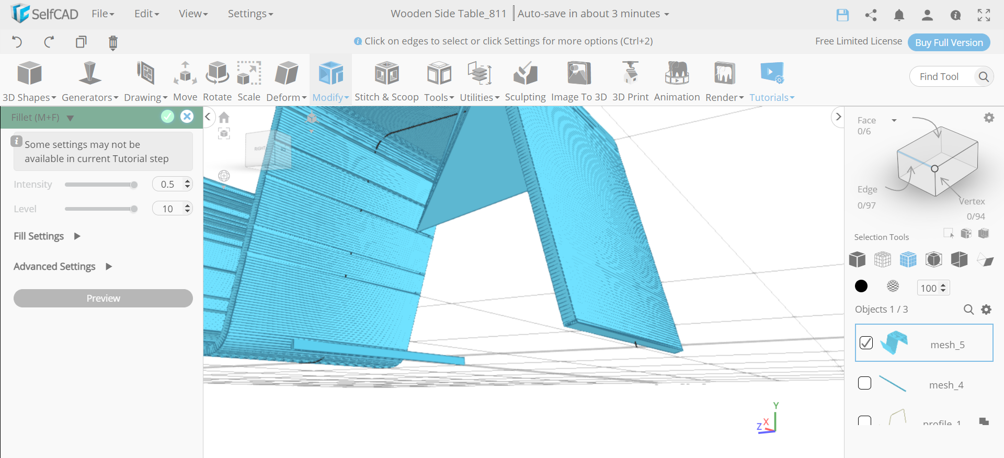Open the 3D Shapes dropdown
This screenshot has height=458, width=1004.
coord(29,81)
